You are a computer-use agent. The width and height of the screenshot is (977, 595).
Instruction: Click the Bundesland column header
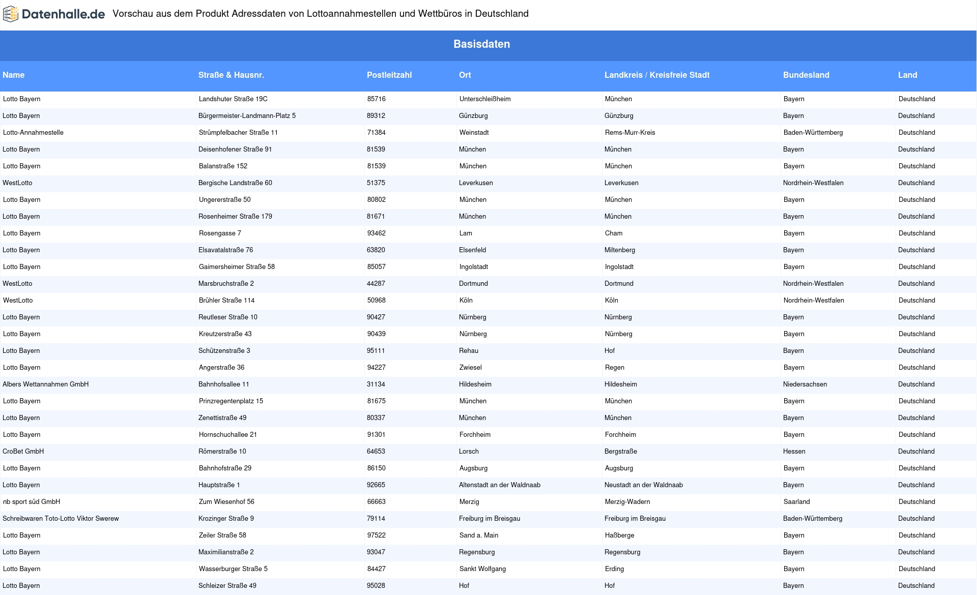806,75
